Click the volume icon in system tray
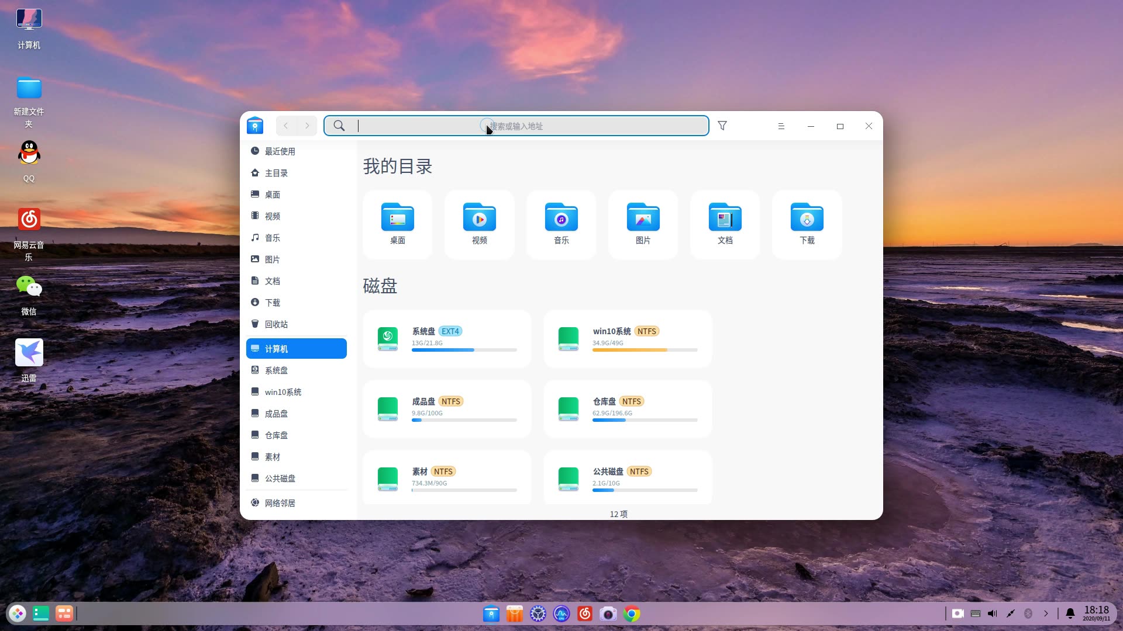This screenshot has height=631, width=1123. (x=993, y=613)
